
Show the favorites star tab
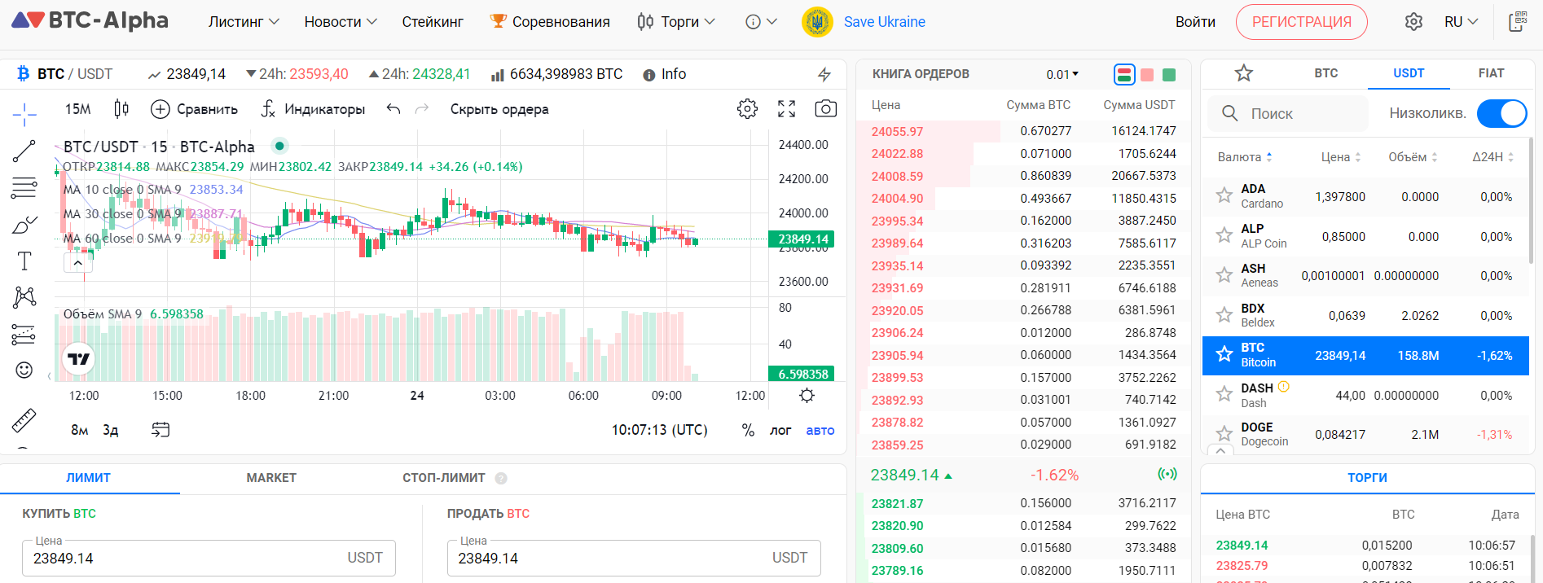tap(1243, 73)
